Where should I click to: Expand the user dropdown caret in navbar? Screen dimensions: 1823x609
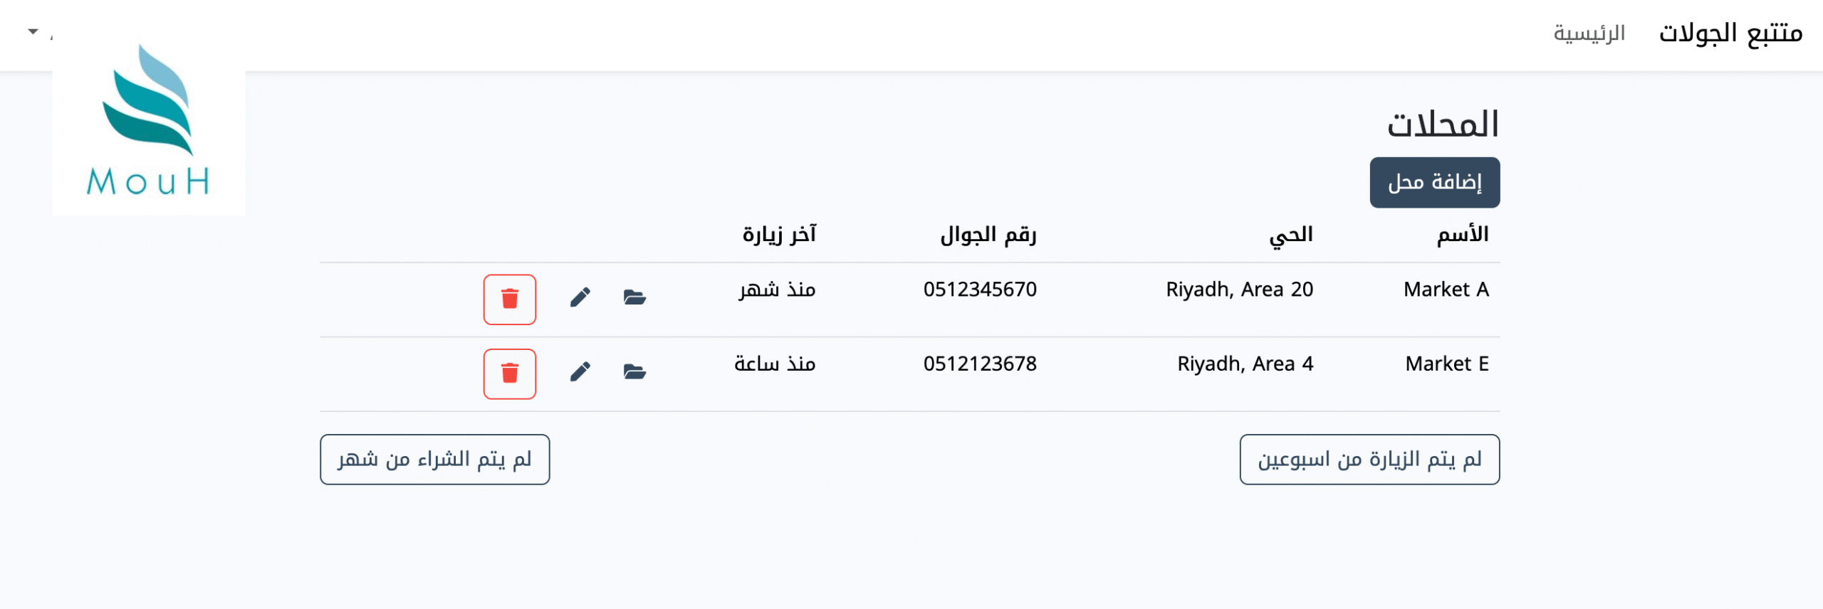click(33, 31)
